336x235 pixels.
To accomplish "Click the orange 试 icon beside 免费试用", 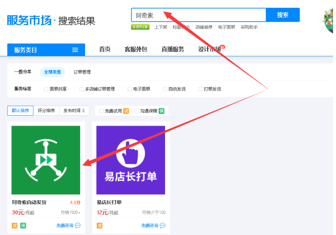I will (126, 111).
